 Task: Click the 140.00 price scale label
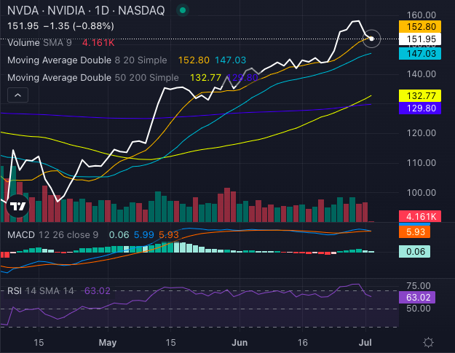(422, 74)
